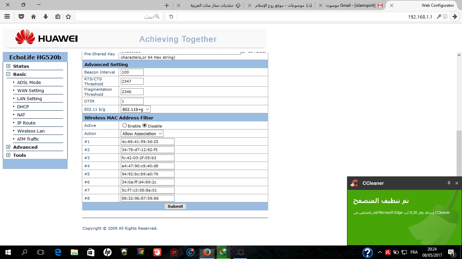Click the bookmark star icon
The width and height of the screenshot is (462, 259).
click(68, 17)
